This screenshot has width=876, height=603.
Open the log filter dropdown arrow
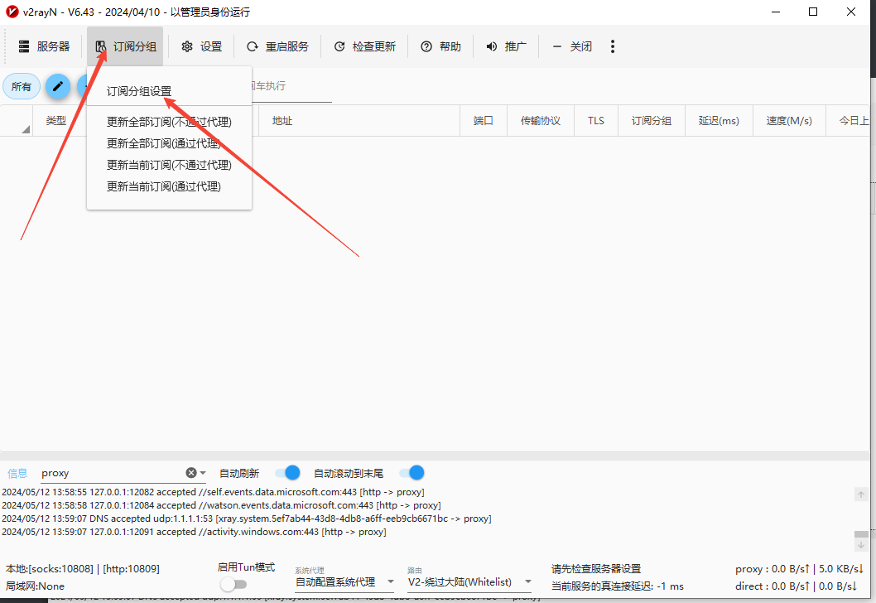[203, 473]
